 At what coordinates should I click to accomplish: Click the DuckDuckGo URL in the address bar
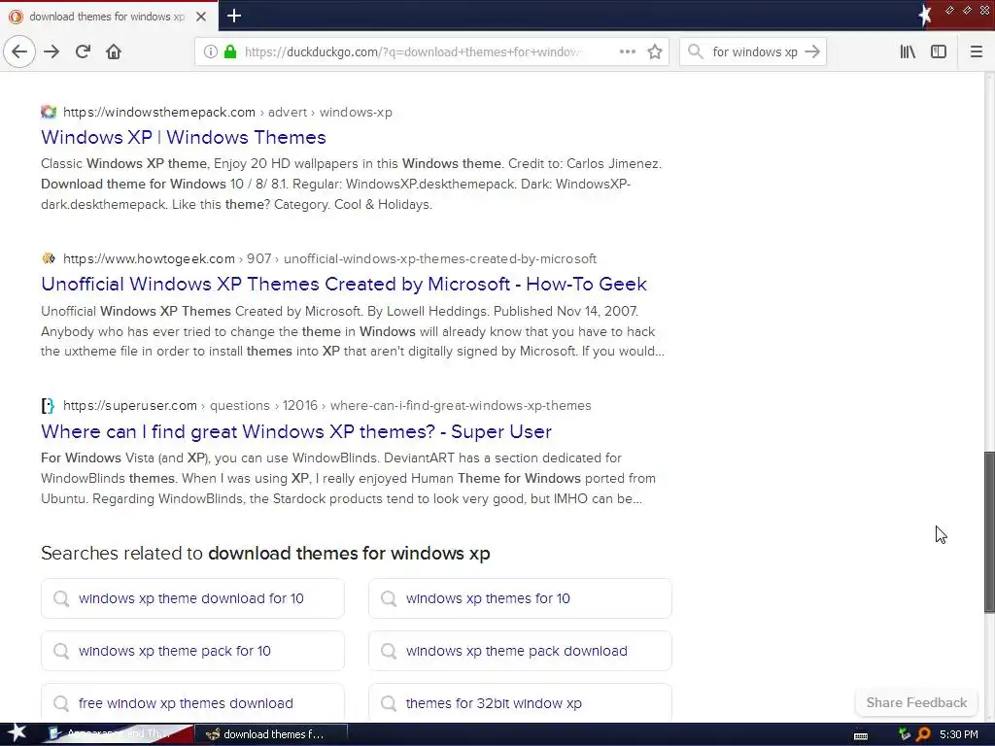(412, 52)
